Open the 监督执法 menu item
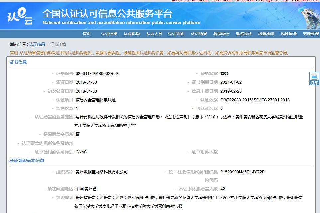The width and height of the screenshot is (320, 213). [x=244, y=34]
